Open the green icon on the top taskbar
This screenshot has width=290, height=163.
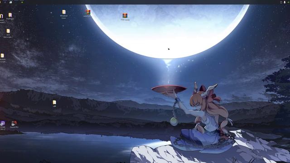[22, 2]
